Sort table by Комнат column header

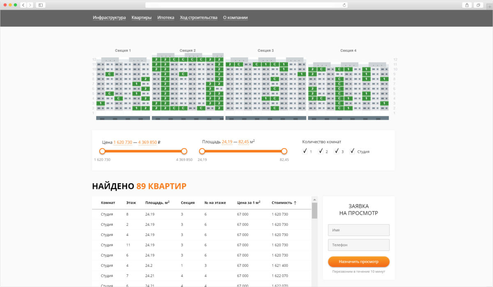pyautogui.click(x=108, y=203)
